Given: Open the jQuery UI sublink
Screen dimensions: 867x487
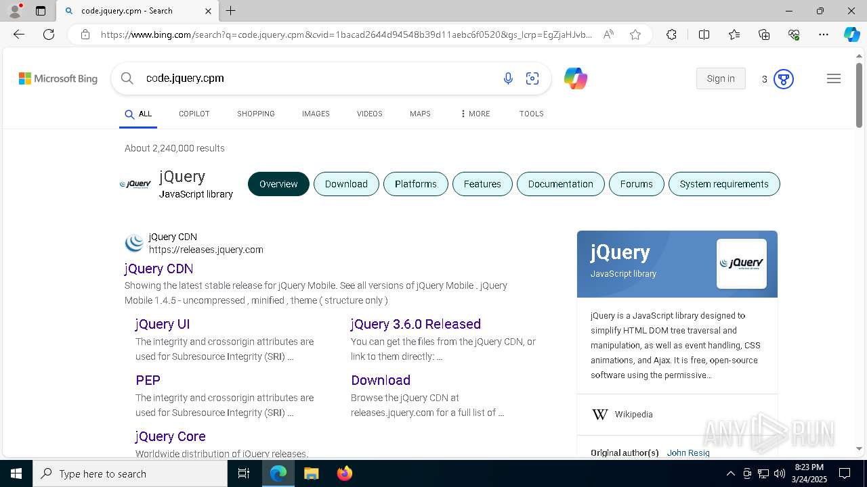Looking at the screenshot, I should point(163,324).
